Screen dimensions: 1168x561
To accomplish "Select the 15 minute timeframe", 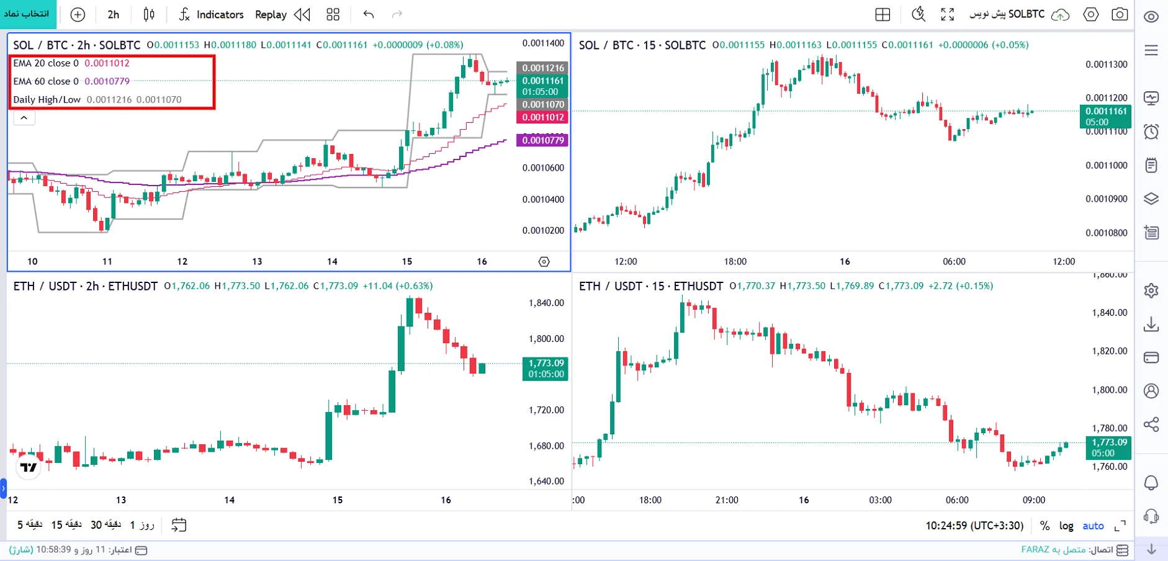I will [66, 525].
